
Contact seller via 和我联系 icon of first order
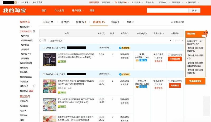(124, 48)
